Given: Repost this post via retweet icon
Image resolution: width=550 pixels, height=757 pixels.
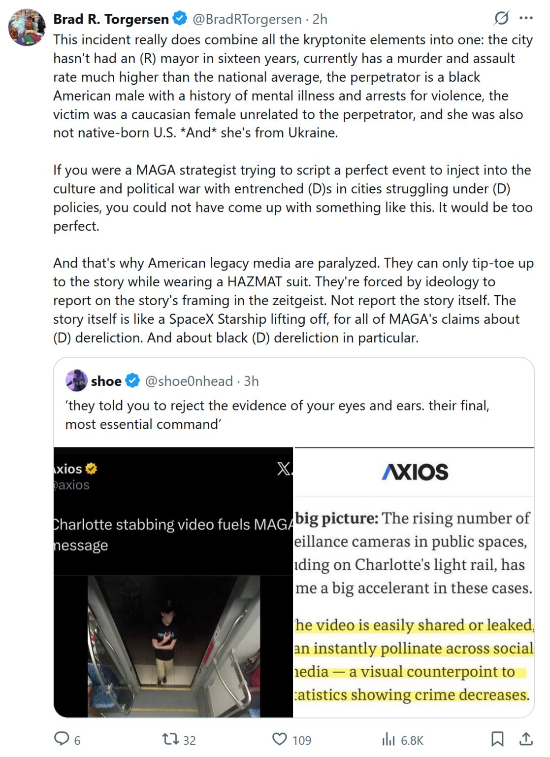Looking at the screenshot, I should 170,739.
